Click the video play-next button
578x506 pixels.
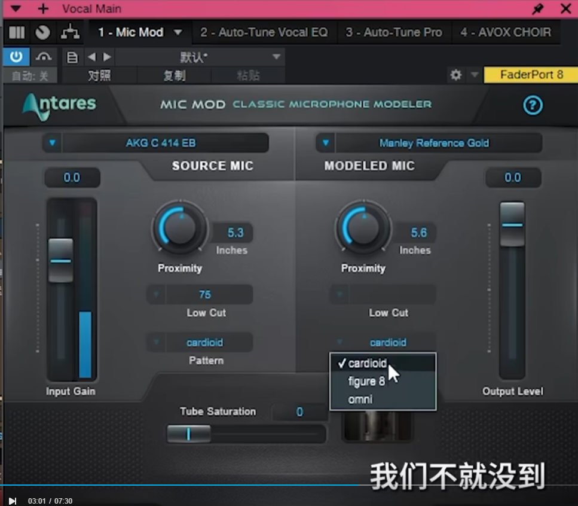click(x=13, y=501)
